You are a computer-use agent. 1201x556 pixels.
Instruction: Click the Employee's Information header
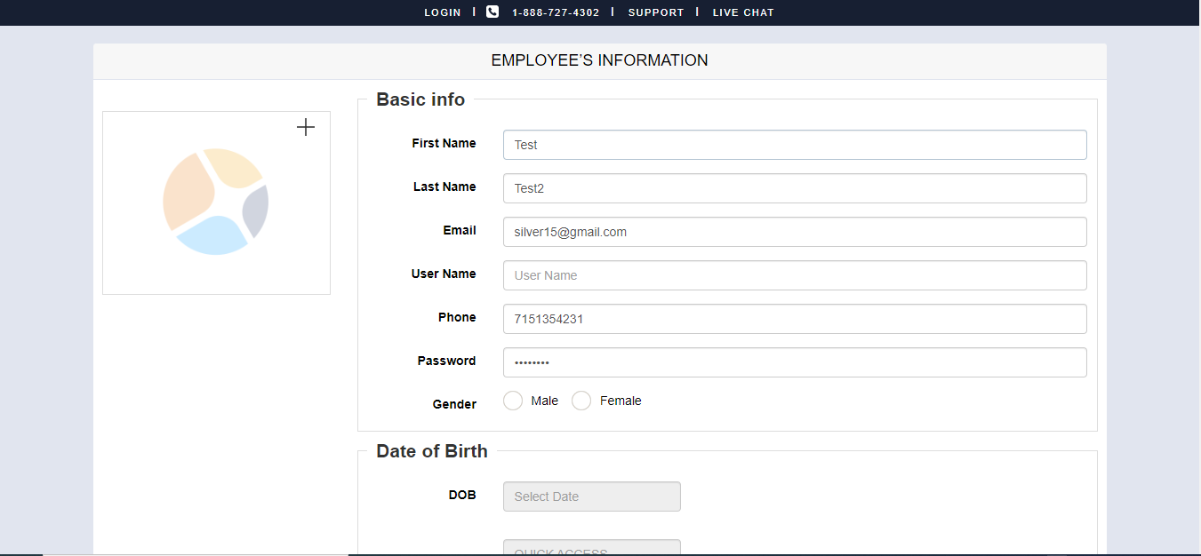click(600, 60)
